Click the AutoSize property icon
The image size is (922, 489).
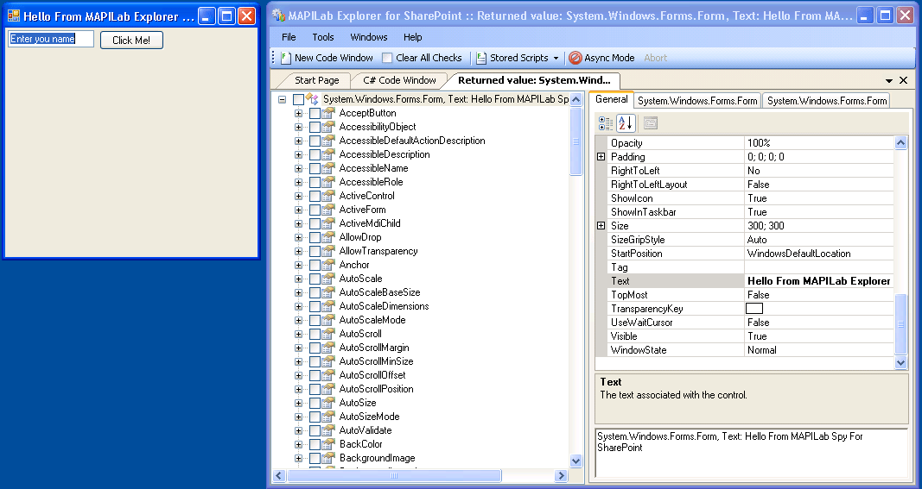[x=328, y=403]
